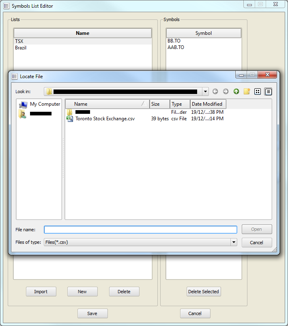Select the AAB.TO symbol
Image resolution: width=288 pixels, height=326 pixels.
tap(176, 47)
